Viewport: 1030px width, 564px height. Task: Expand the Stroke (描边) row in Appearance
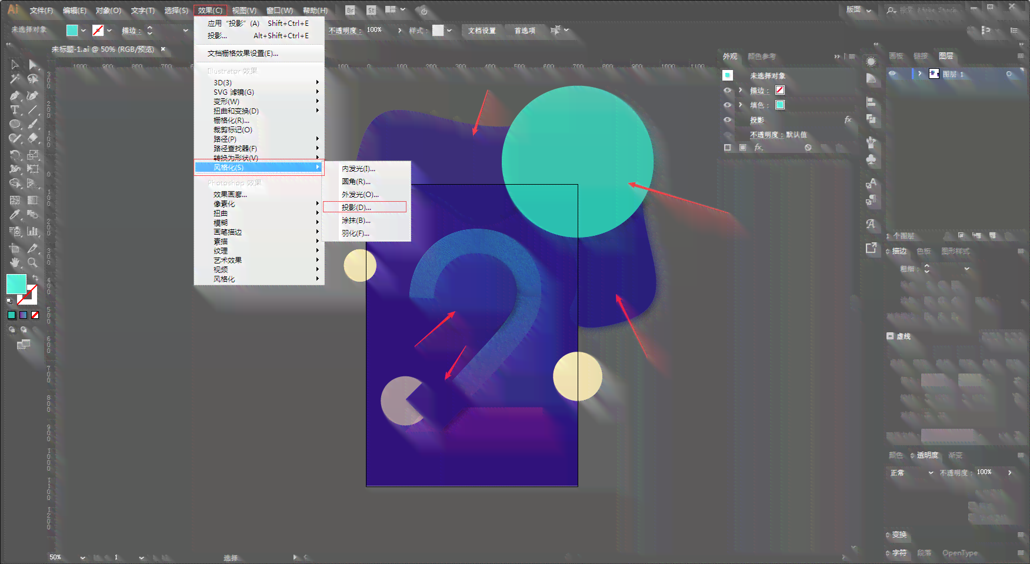click(741, 90)
